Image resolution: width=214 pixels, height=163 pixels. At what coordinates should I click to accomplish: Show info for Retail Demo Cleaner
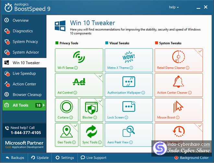tap(188, 68)
